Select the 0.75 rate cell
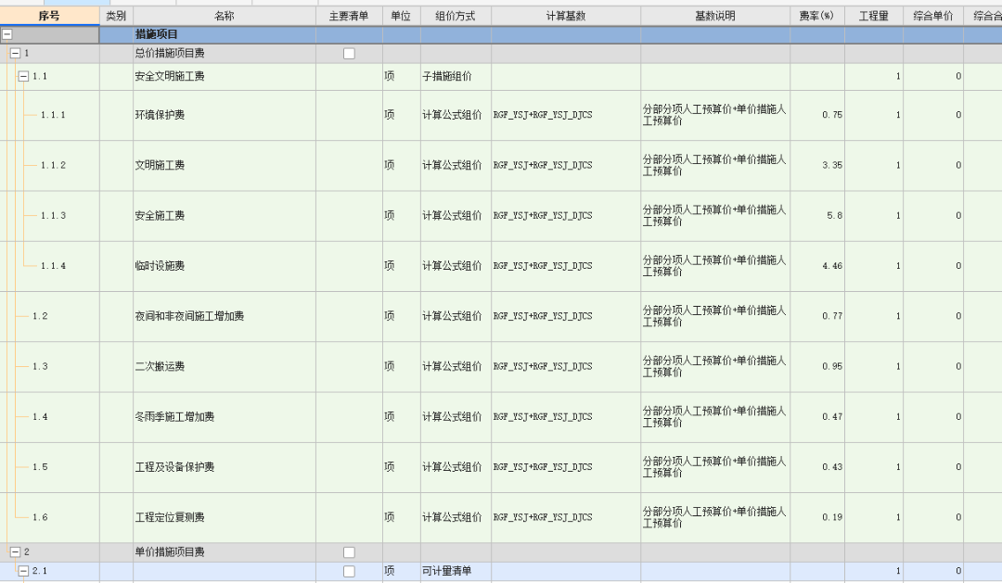Viewport: 1002px width, 583px height. (x=817, y=115)
